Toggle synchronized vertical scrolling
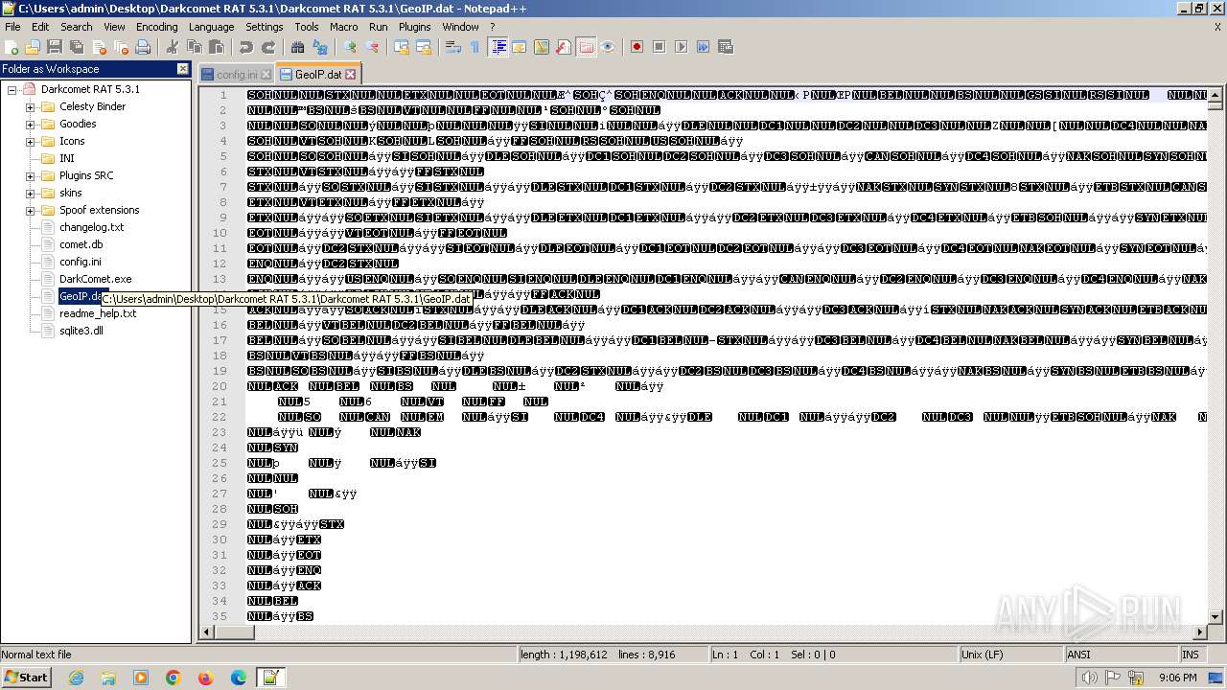The image size is (1227, 690). click(x=402, y=47)
